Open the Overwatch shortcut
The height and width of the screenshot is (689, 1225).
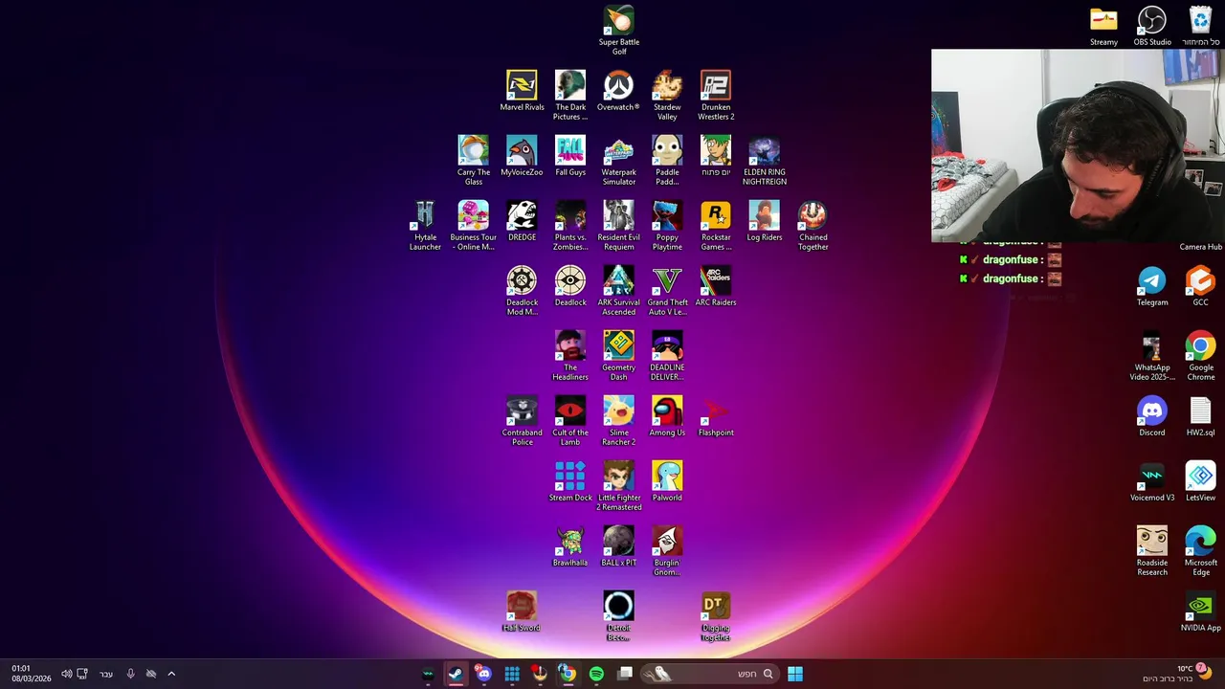618,91
